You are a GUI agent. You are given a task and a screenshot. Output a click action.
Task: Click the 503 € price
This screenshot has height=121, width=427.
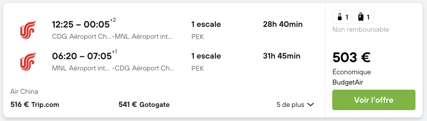click(351, 58)
